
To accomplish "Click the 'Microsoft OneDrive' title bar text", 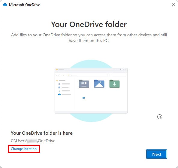I will click(x=25, y=5).
